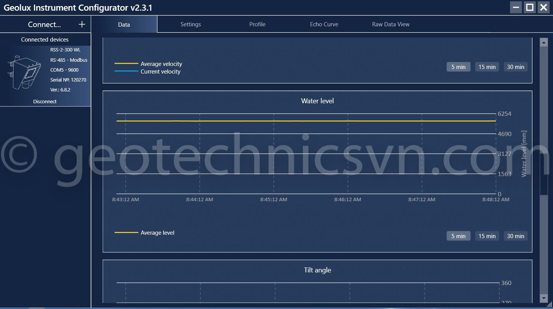
Task: Go to the Raw Data View tab
Action: pos(391,24)
